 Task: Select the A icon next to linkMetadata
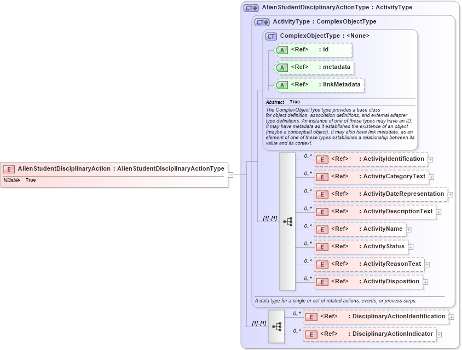point(281,85)
